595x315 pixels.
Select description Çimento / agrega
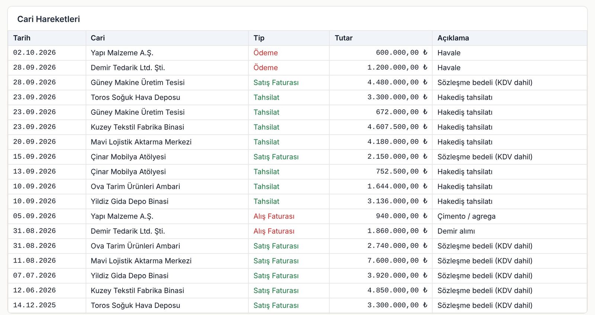coord(466,216)
